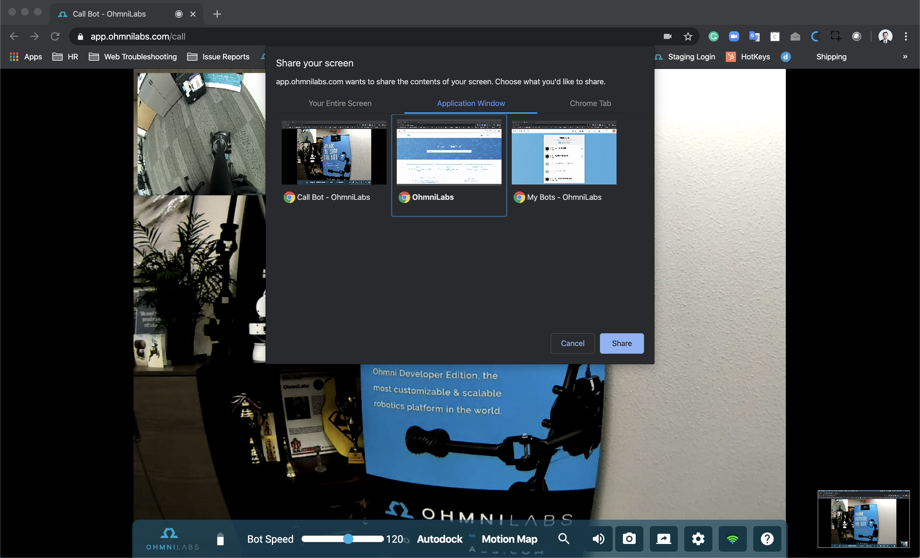Click the downward navigation camera view

[x=201, y=133]
